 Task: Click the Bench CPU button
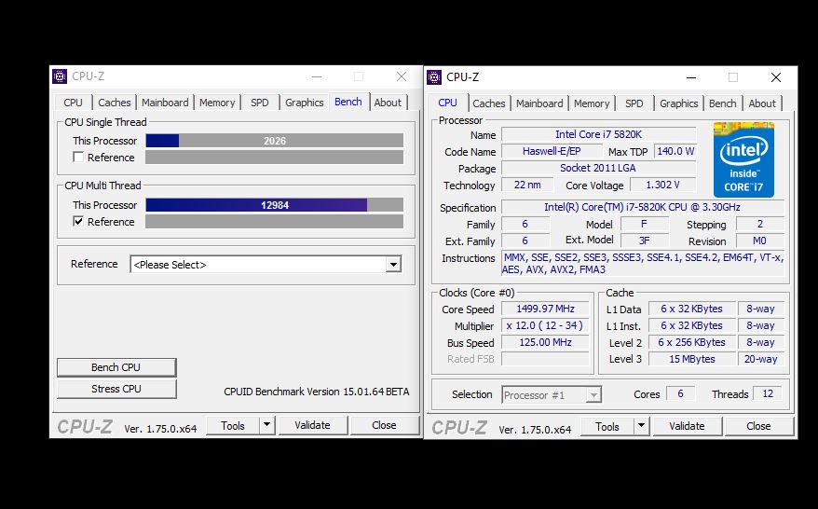(116, 367)
